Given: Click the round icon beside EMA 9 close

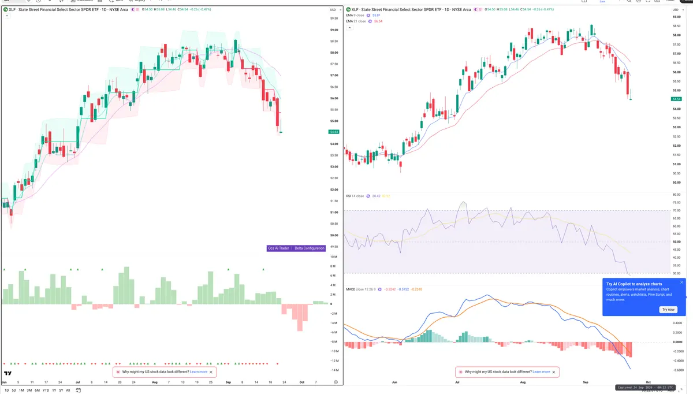Looking at the screenshot, I should coord(368,16).
